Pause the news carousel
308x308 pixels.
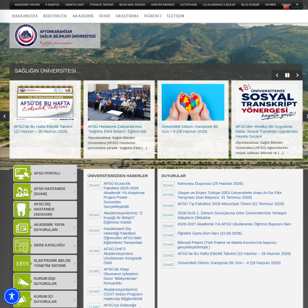click(x=287, y=75)
